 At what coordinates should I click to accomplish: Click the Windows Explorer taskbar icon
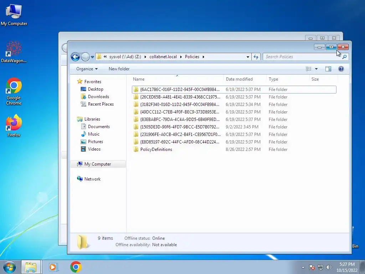tap(31, 267)
